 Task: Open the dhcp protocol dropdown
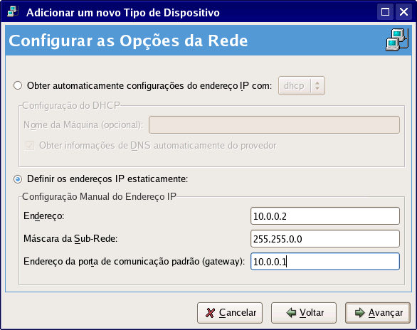pos(302,86)
